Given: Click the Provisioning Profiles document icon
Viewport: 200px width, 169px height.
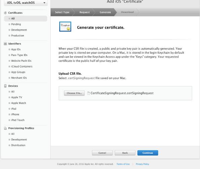Looking at the screenshot, I should coord(5,128).
